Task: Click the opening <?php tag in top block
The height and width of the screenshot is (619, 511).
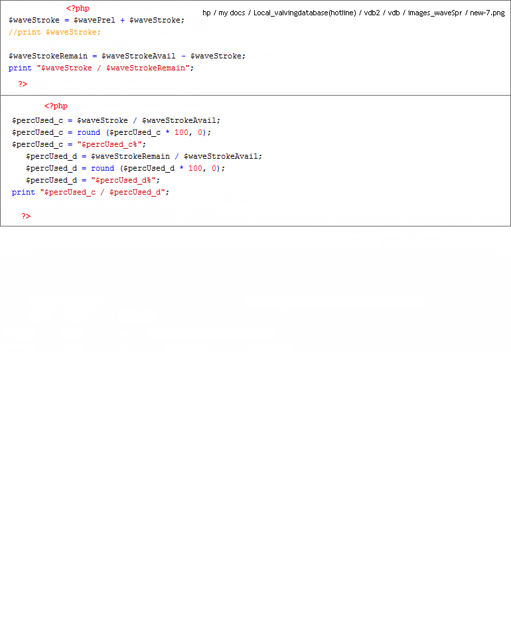Action: coord(78,9)
